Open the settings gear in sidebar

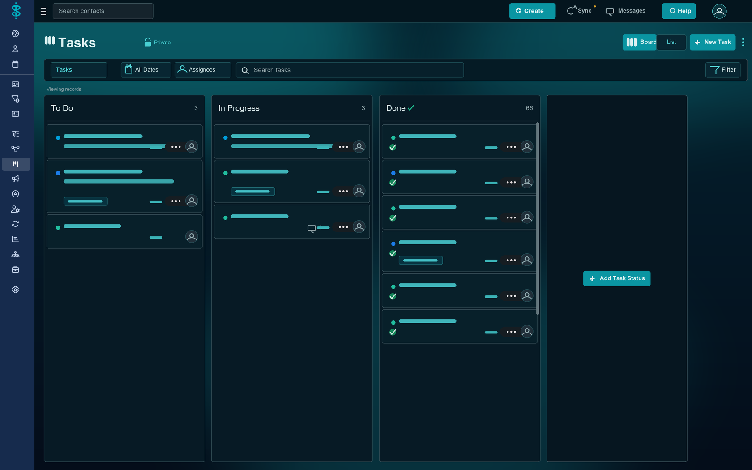pyautogui.click(x=15, y=290)
